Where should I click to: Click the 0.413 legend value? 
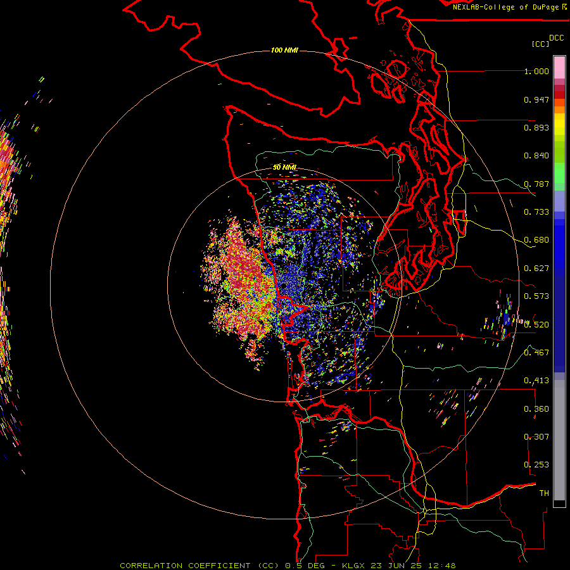click(x=536, y=381)
